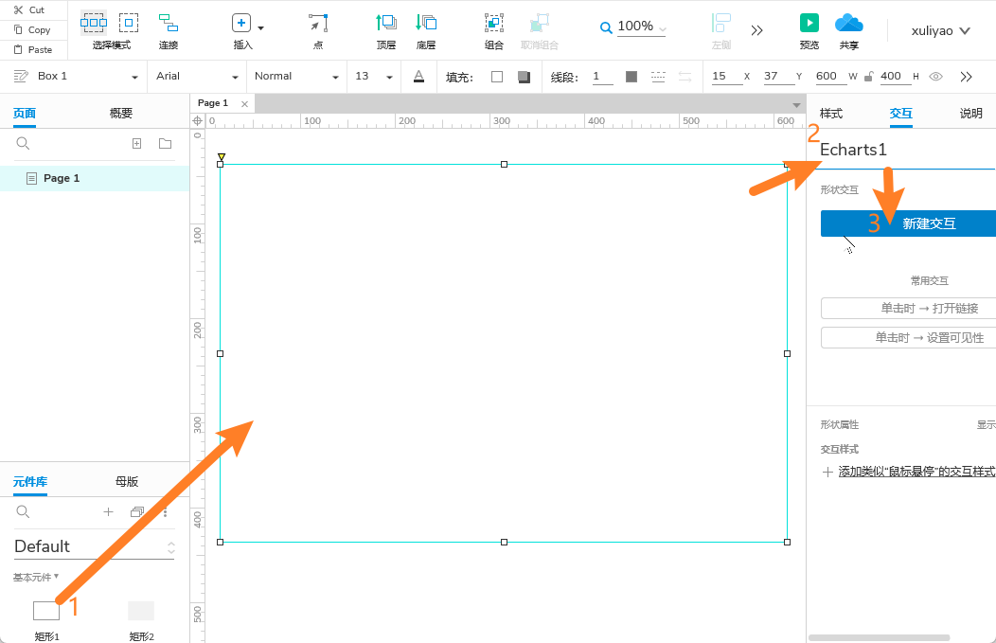Click the add page icon in Pages panel

(136, 144)
